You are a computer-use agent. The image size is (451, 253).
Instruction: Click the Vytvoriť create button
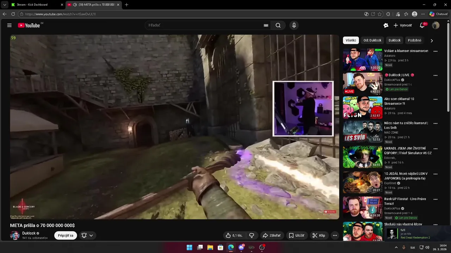403,25
